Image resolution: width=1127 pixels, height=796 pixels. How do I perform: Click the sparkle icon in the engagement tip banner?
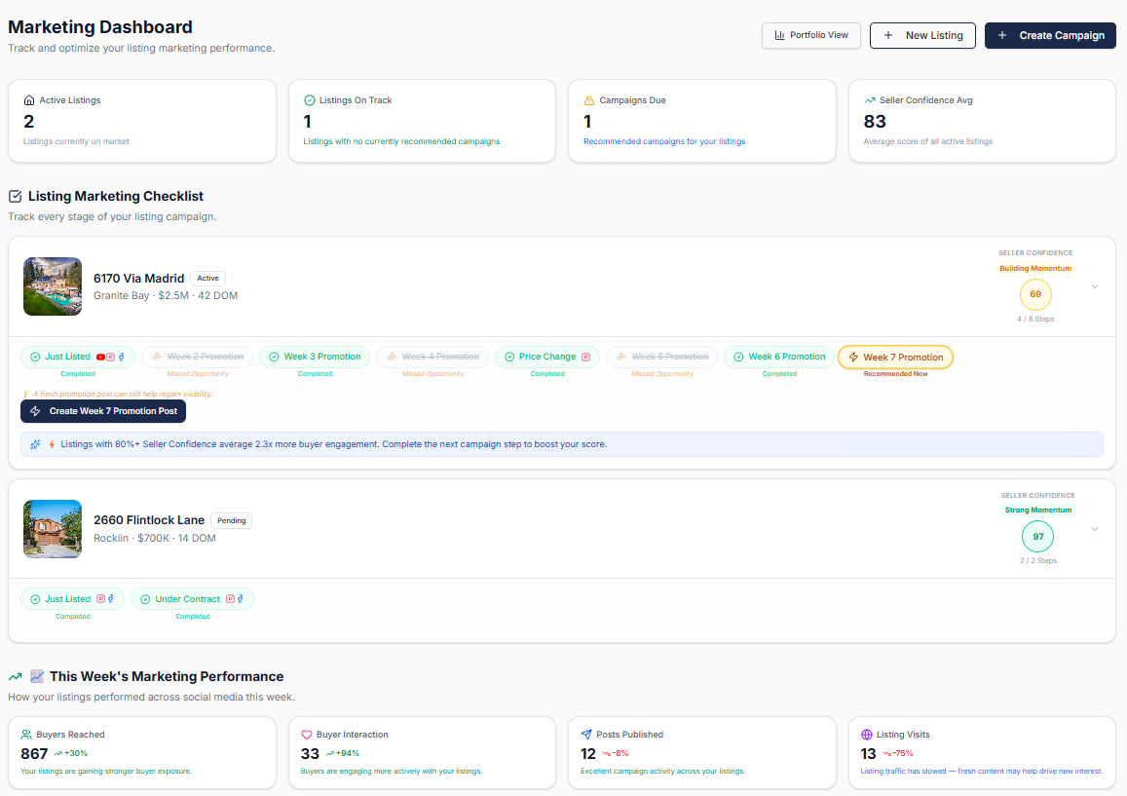click(x=35, y=444)
